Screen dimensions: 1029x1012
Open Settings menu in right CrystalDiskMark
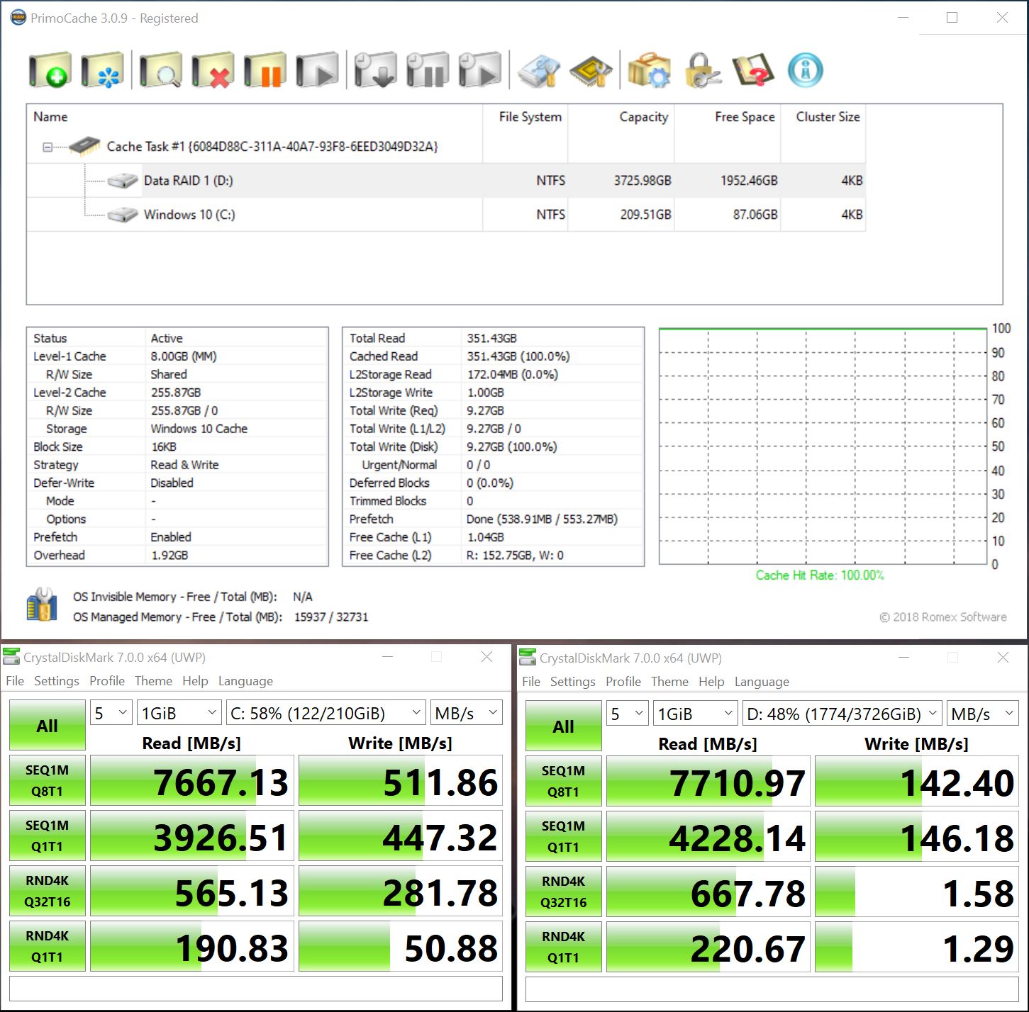pos(573,682)
